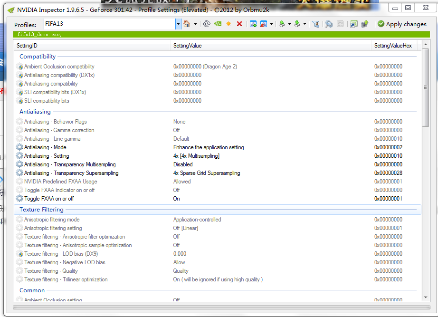
Task: Click the gear icon beside Toggle FXAA on or off
Action: [19, 199]
